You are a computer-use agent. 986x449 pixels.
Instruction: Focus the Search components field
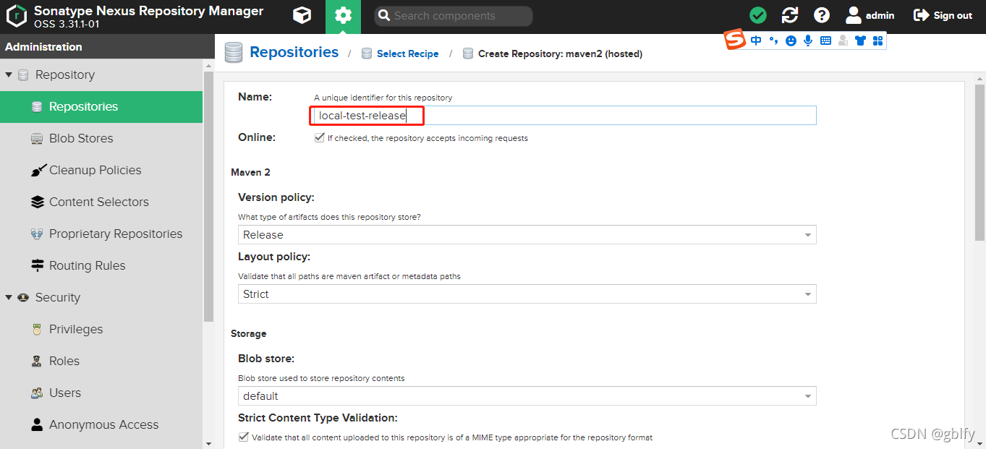454,16
